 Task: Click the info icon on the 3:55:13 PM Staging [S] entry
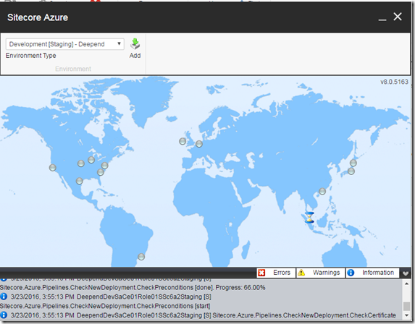(x=4, y=297)
